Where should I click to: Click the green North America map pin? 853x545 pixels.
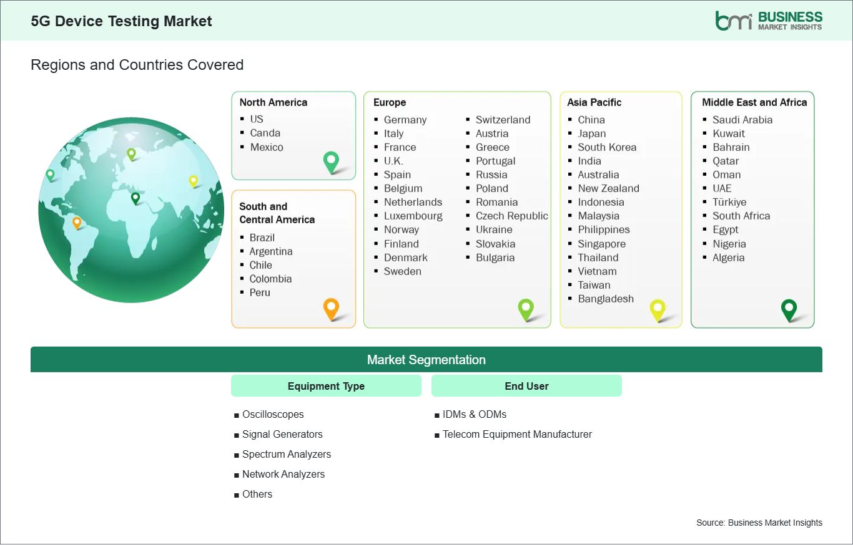(x=330, y=161)
